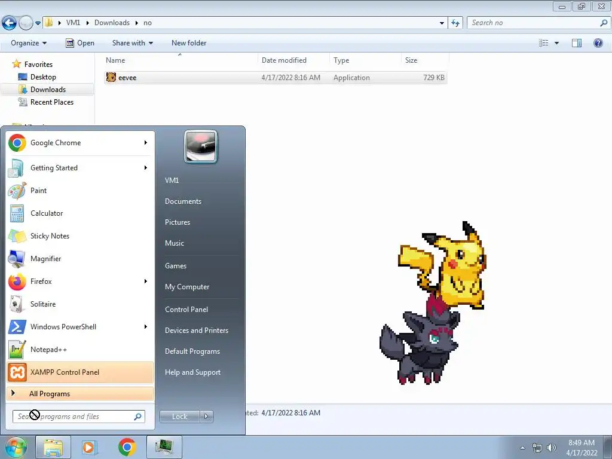This screenshot has height=459, width=612.
Task: Open Devices and Printers
Action: click(x=197, y=330)
